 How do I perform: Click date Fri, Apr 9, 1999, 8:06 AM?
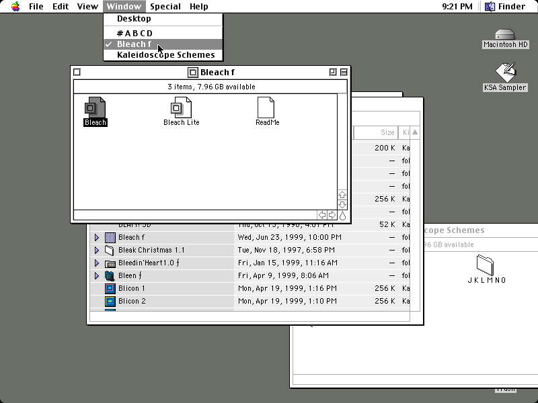[283, 276]
